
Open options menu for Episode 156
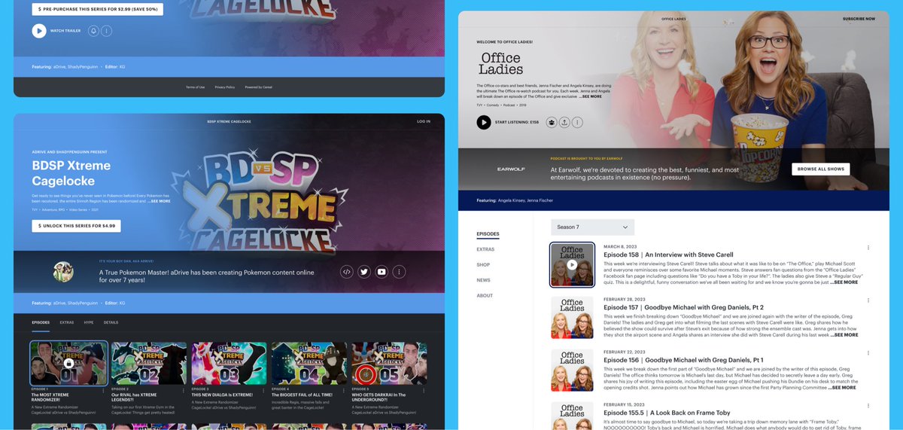pyautogui.click(x=868, y=353)
